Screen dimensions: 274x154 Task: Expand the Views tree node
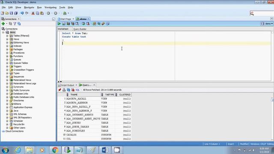pyautogui.click(x=7, y=39)
